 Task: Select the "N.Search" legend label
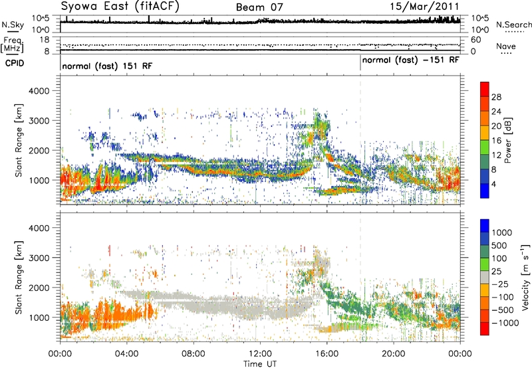514,25
